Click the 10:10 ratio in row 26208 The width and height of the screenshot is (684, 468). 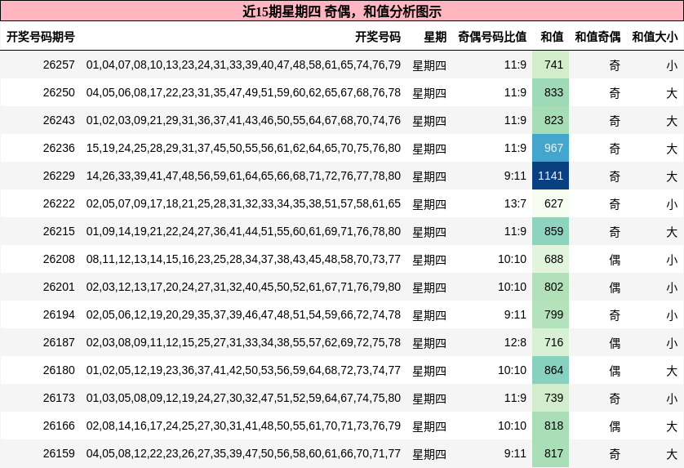click(512, 260)
